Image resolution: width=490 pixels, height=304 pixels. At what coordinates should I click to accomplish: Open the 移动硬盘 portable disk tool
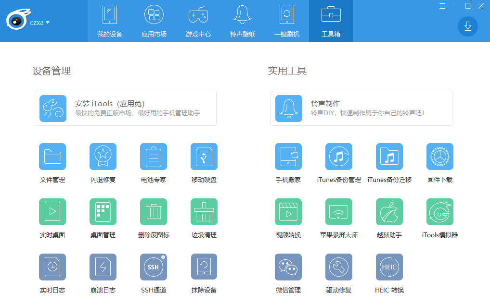pos(204,157)
